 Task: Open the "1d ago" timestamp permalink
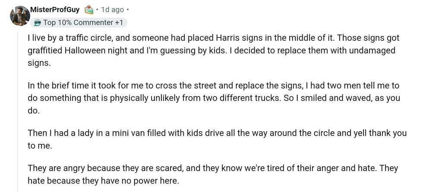(112, 9)
